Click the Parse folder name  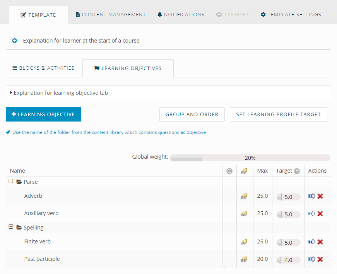click(x=31, y=182)
